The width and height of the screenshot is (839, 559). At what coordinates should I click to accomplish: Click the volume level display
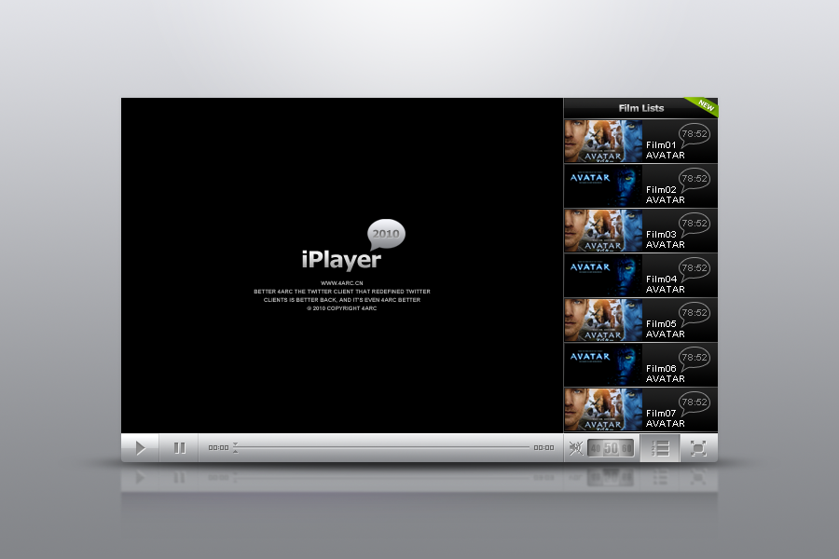(x=612, y=448)
